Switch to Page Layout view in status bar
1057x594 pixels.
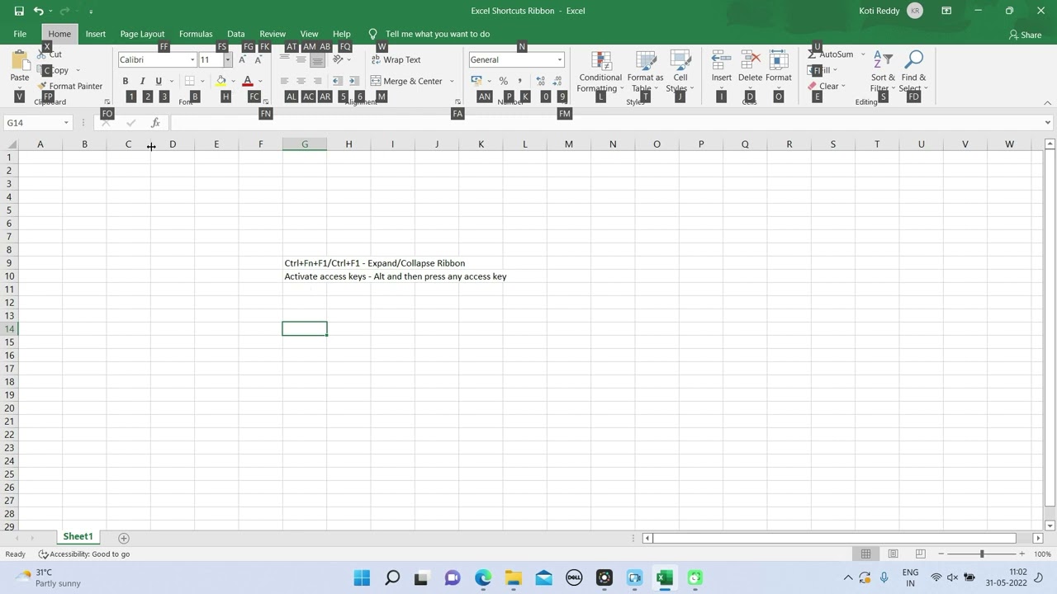click(893, 554)
